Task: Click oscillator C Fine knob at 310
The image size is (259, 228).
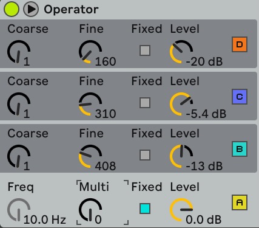Action: pos(90,104)
